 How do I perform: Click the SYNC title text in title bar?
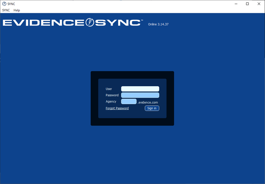(x=11, y=4)
